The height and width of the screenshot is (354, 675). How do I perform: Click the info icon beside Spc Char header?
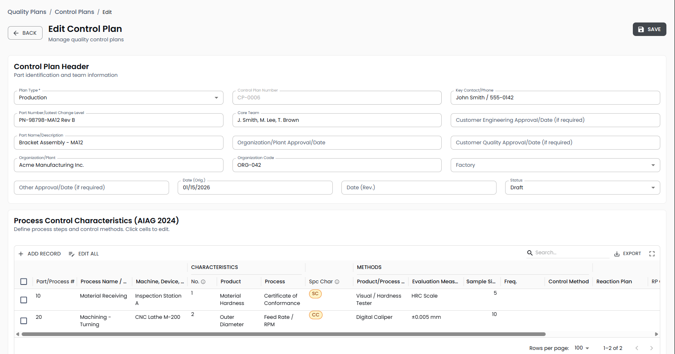pyautogui.click(x=337, y=282)
